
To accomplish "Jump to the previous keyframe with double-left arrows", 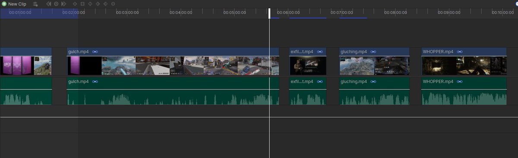I will pyautogui.click(x=49, y=3).
